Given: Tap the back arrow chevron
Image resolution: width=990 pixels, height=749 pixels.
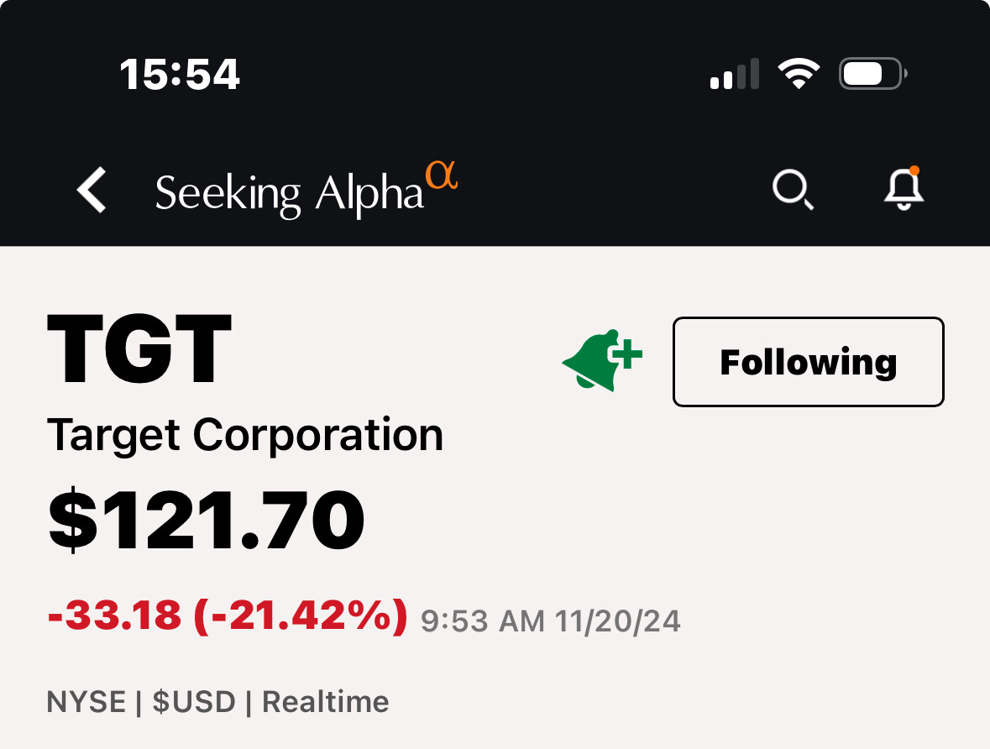Looking at the screenshot, I should (92, 190).
